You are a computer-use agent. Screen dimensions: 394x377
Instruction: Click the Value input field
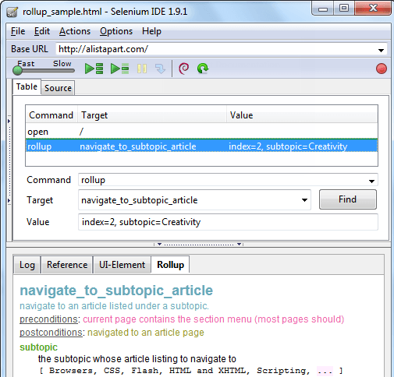pyautogui.click(x=228, y=222)
